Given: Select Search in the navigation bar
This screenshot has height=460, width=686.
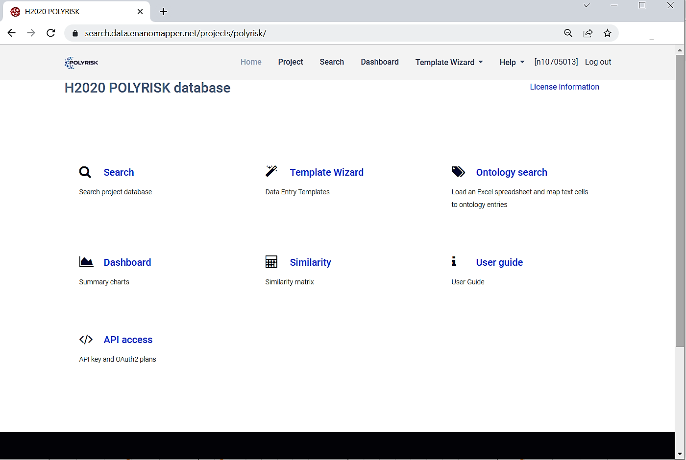Looking at the screenshot, I should (332, 62).
